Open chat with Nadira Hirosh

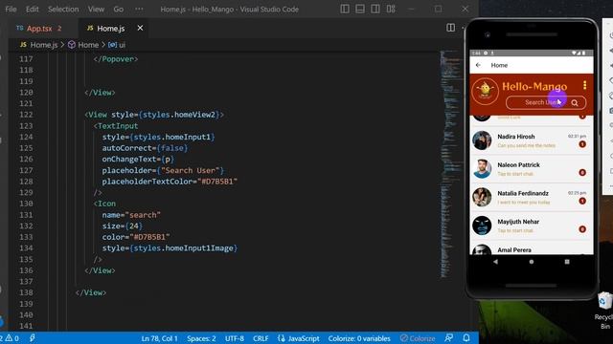(x=532, y=140)
